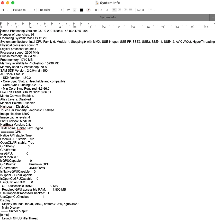Click 'Manta Canvas: Enabled.' line

point(17,96)
